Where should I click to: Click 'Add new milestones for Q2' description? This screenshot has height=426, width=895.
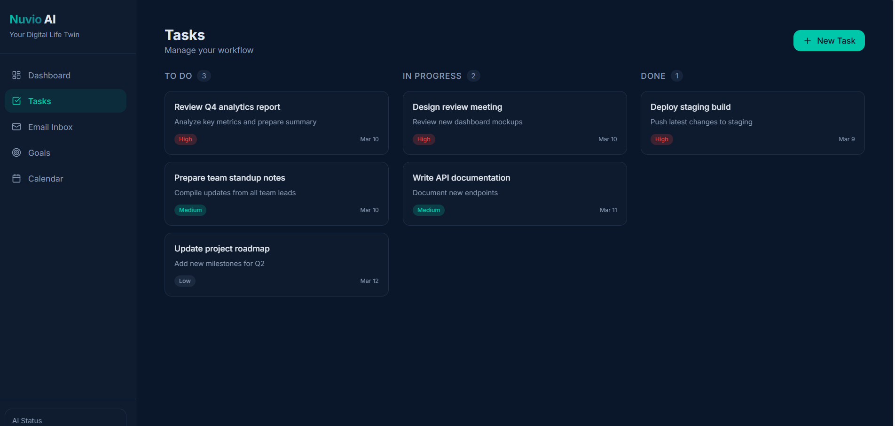pos(220,264)
